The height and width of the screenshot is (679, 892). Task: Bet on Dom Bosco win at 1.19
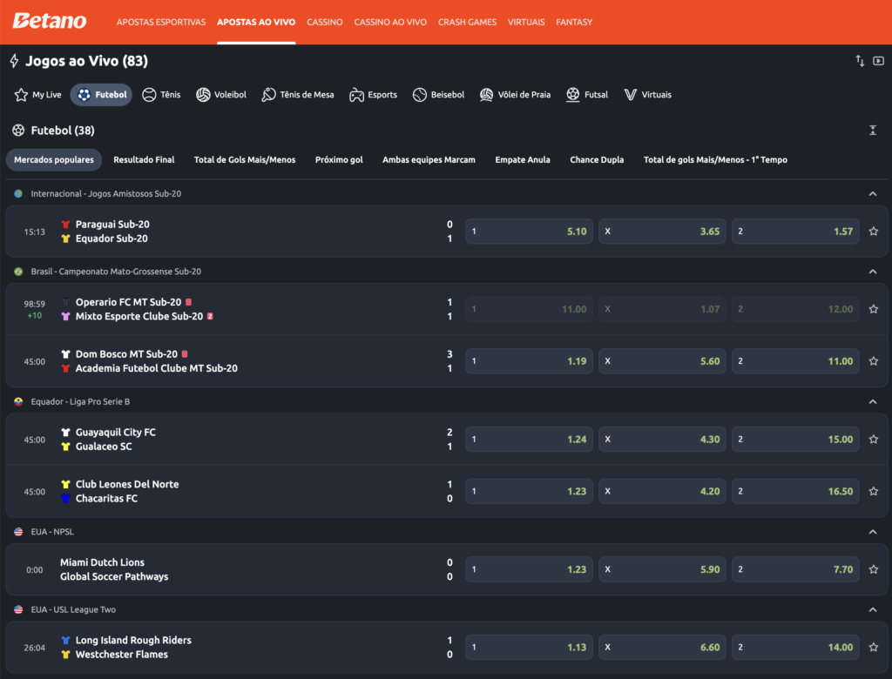click(529, 361)
